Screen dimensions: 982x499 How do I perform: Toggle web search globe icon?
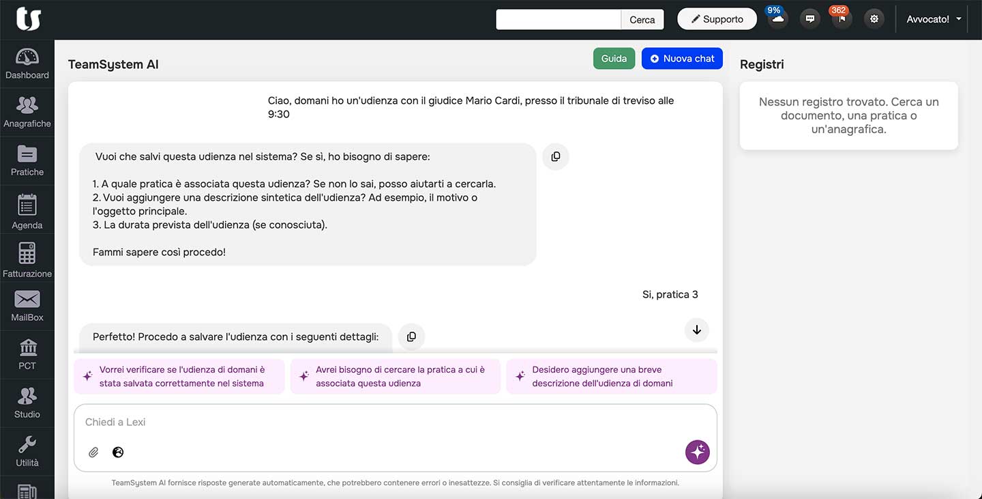[118, 452]
